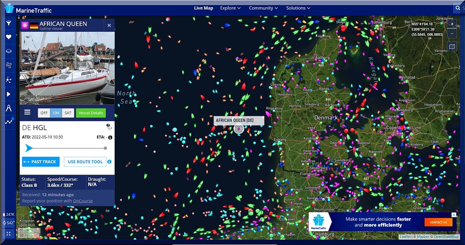Open the hamburger menu in vessel panel

[27, 112]
